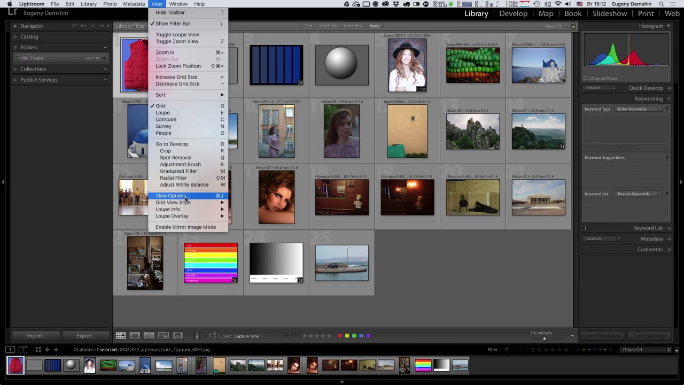Add keyword with plus in Keyword List
The height and width of the screenshot is (385, 684).
585,228
